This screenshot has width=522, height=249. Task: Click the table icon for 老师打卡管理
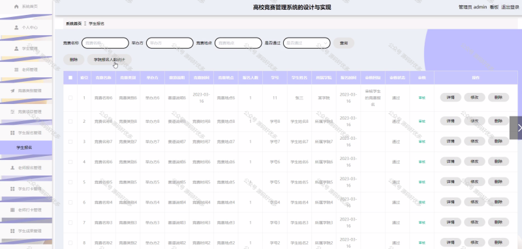(12, 210)
